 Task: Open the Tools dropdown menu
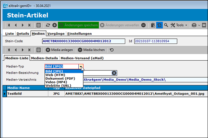[180, 25]
